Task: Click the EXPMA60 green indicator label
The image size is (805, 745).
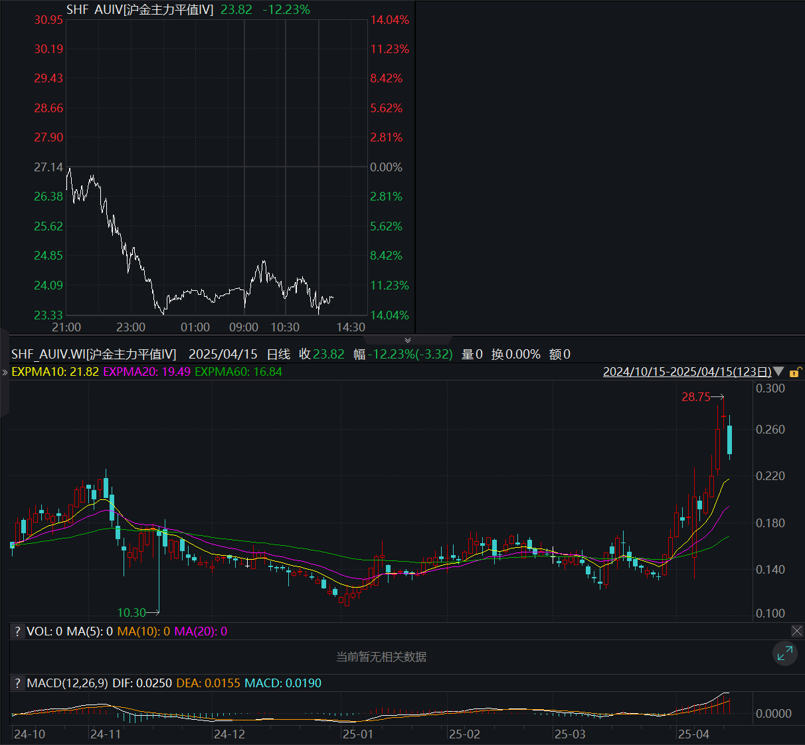Action: pos(238,372)
